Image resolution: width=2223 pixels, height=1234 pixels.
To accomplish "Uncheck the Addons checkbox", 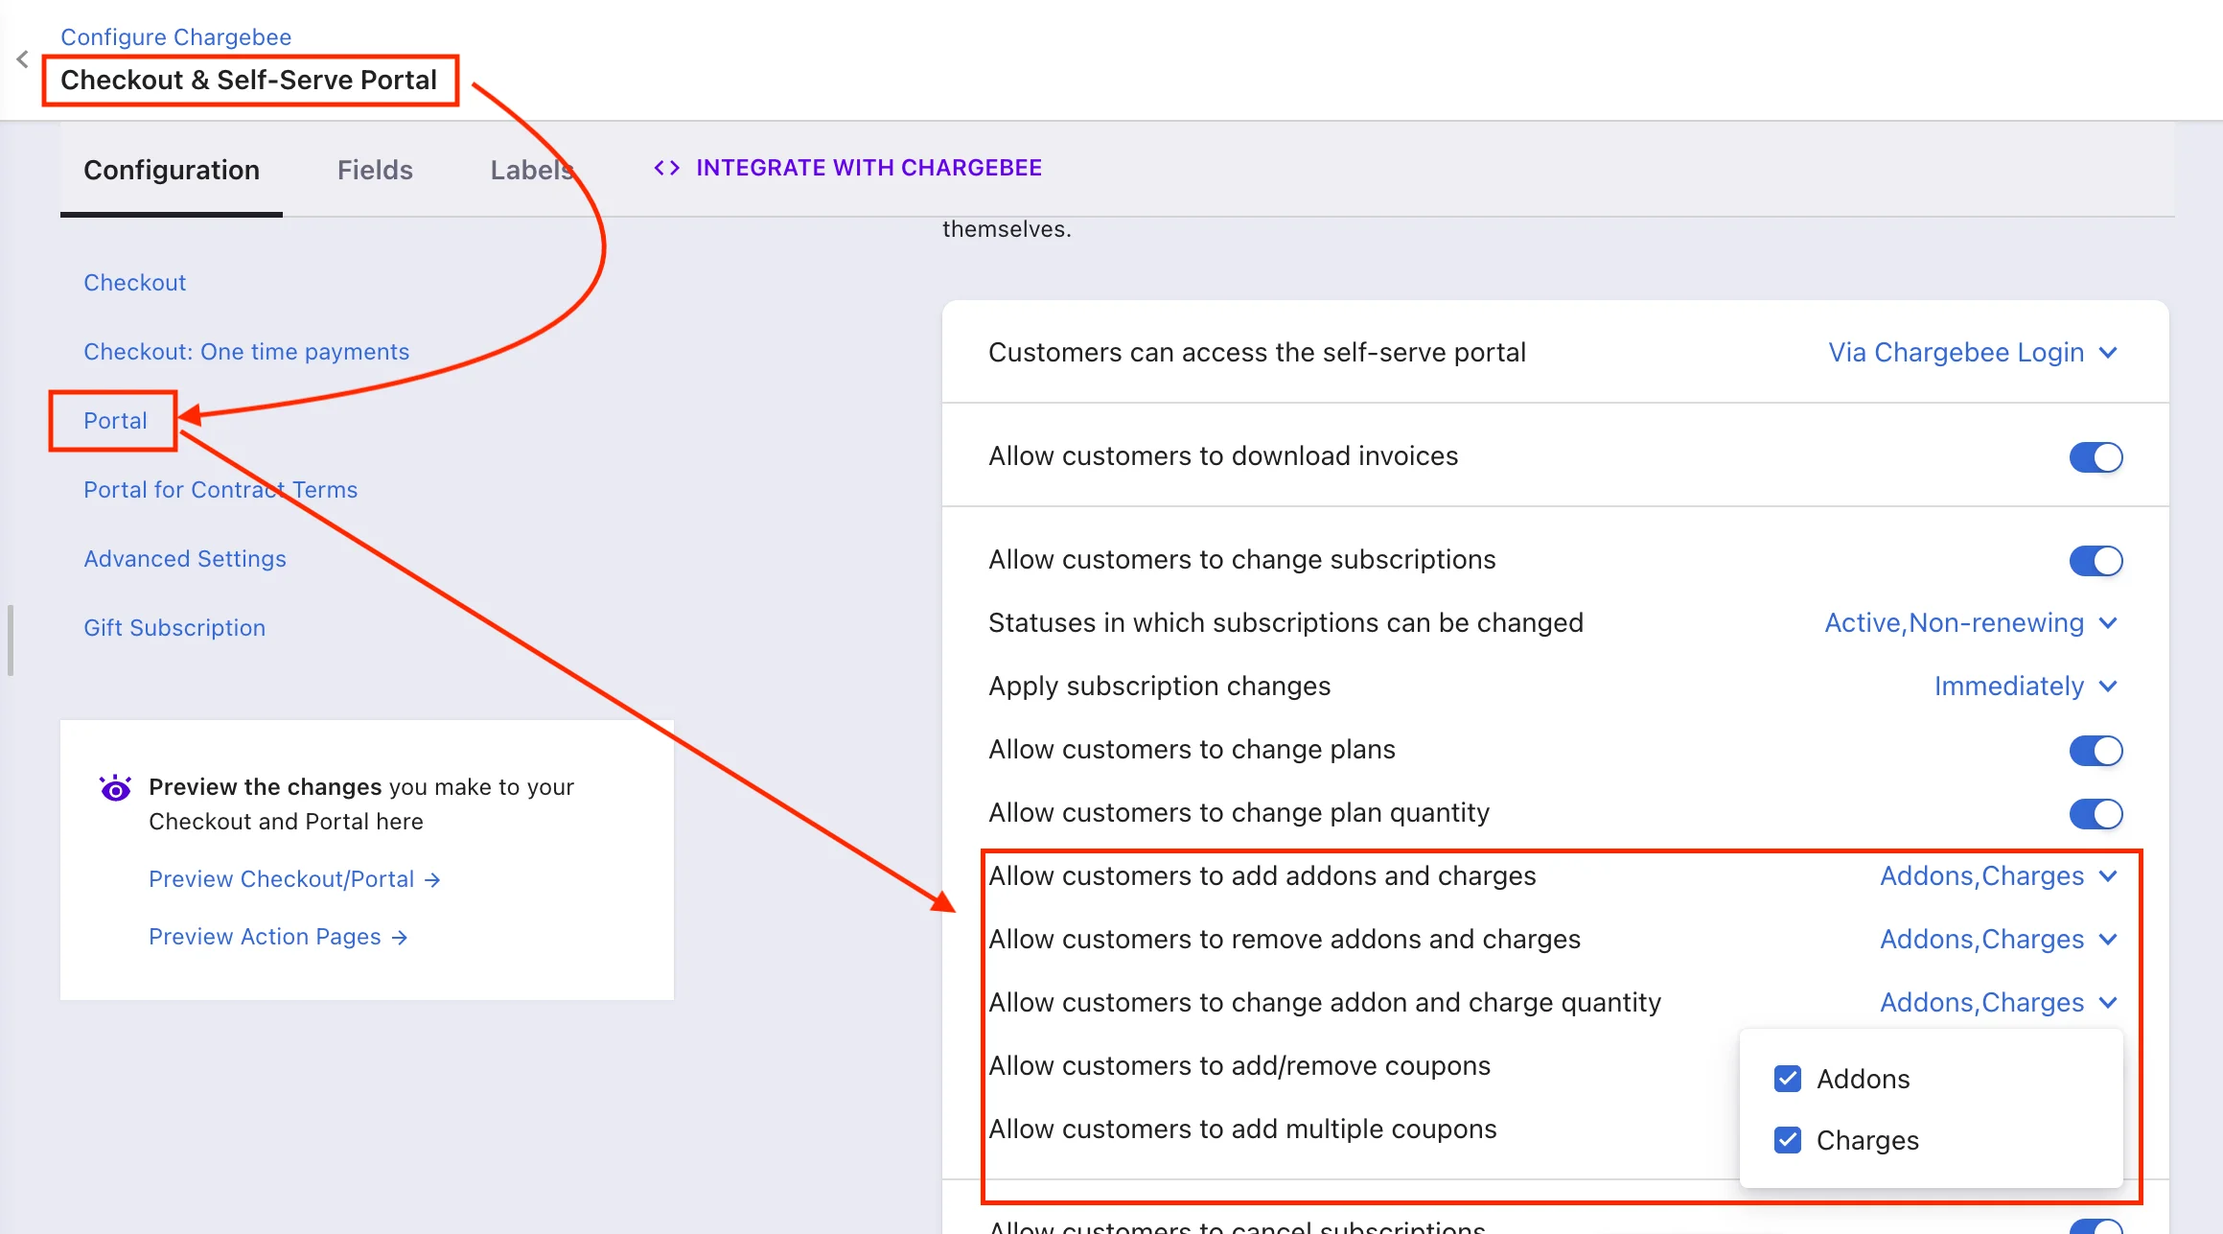I will [1787, 1079].
